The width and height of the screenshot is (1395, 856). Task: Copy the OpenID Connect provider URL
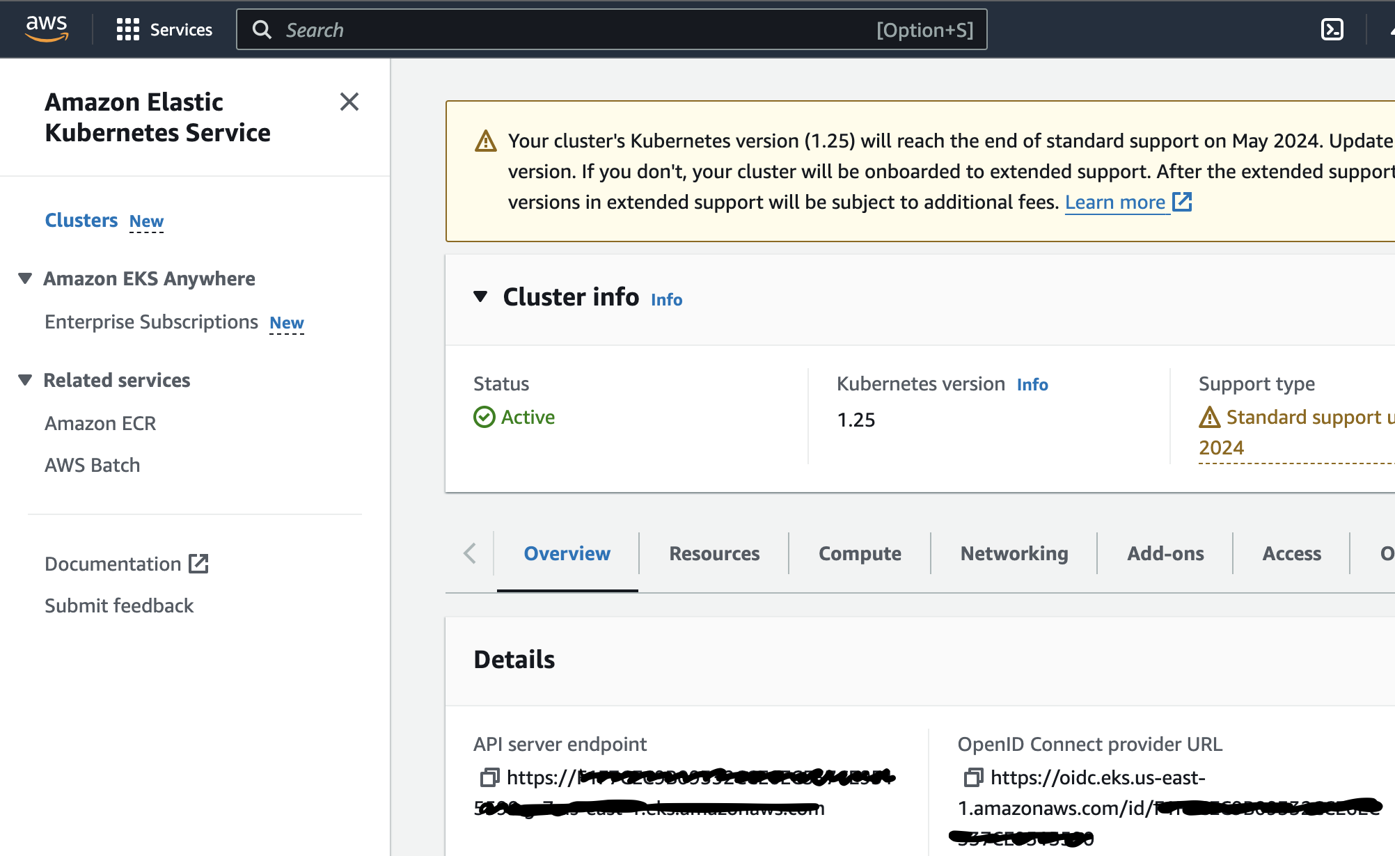point(973,777)
